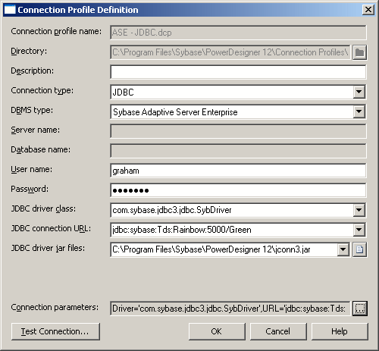This screenshot has width=379, height=351.
Task: Expand the JDBC driver jar files dropdown
Action: (x=343, y=249)
